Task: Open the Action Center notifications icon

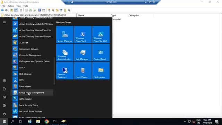Action: pyautogui.click(x=216, y=122)
